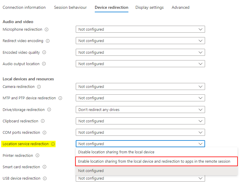
Task: Click info icon next to Location service redirection
Action: [x=53, y=144]
